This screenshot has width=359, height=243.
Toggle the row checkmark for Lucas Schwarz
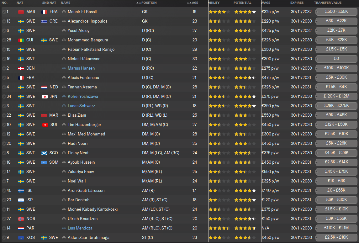coord(3,106)
